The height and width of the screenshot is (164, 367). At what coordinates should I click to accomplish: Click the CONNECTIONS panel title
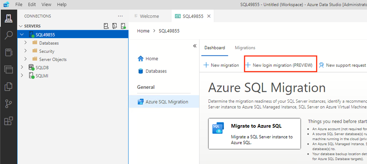37,16
